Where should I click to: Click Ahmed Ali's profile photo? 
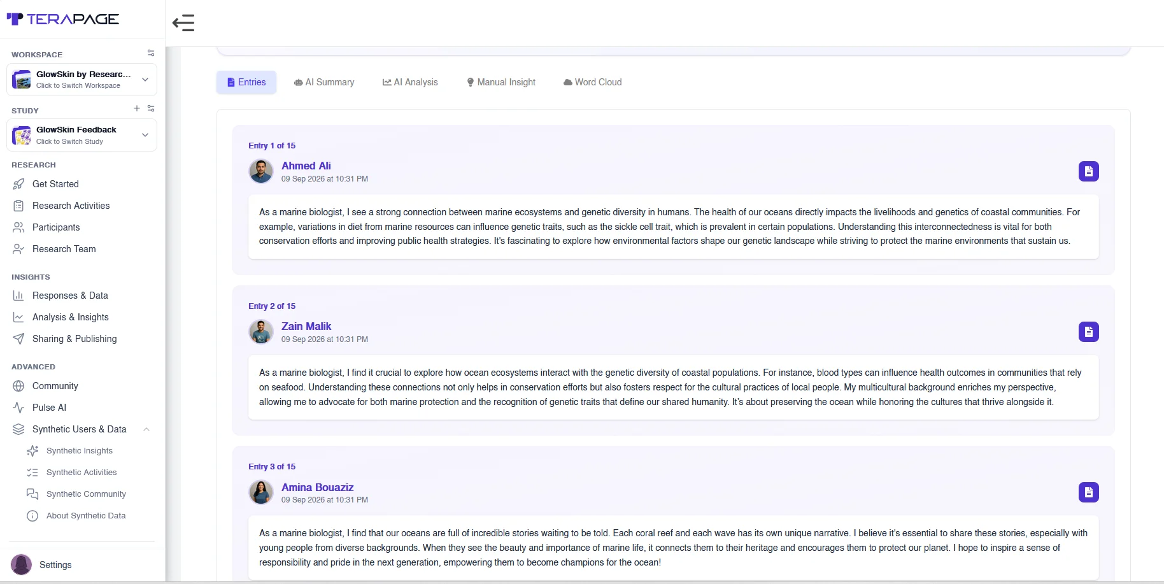pos(261,171)
